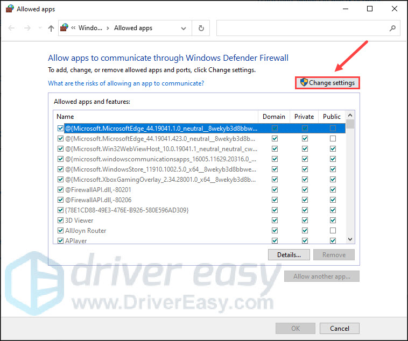Open recent locations dropdown arrow

[x=40, y=28]
